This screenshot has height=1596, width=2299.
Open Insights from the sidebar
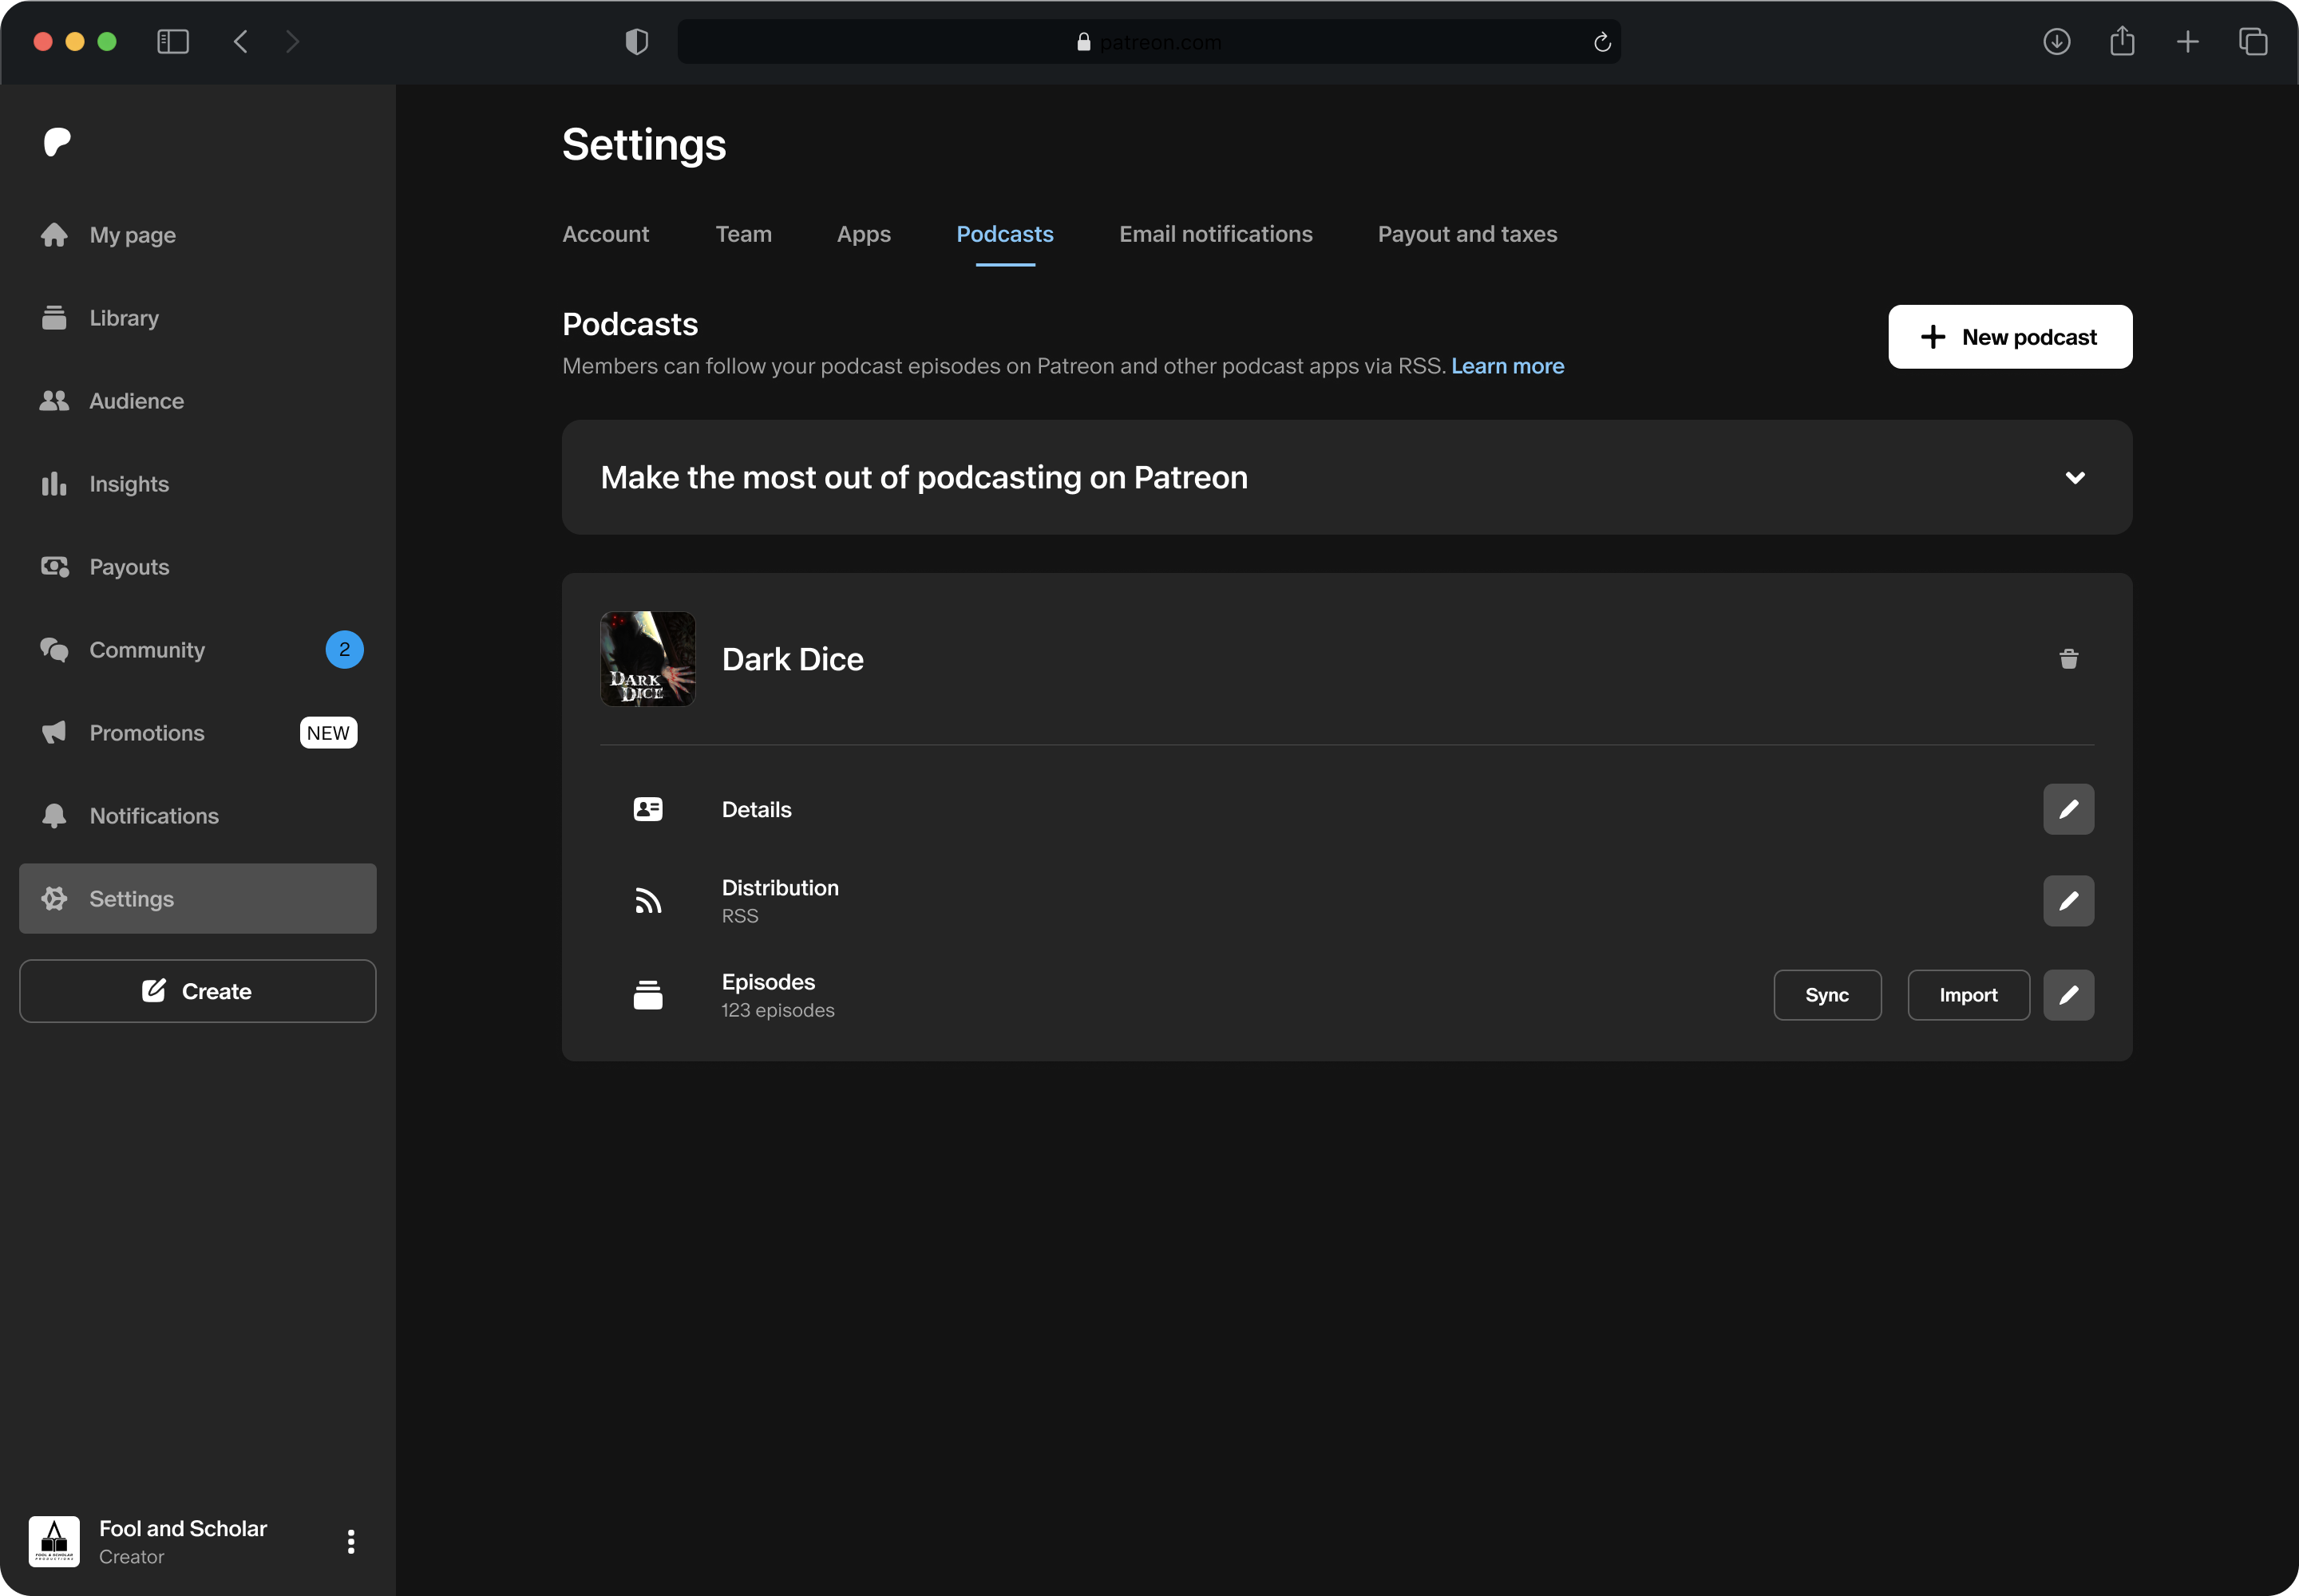[198, 484]
